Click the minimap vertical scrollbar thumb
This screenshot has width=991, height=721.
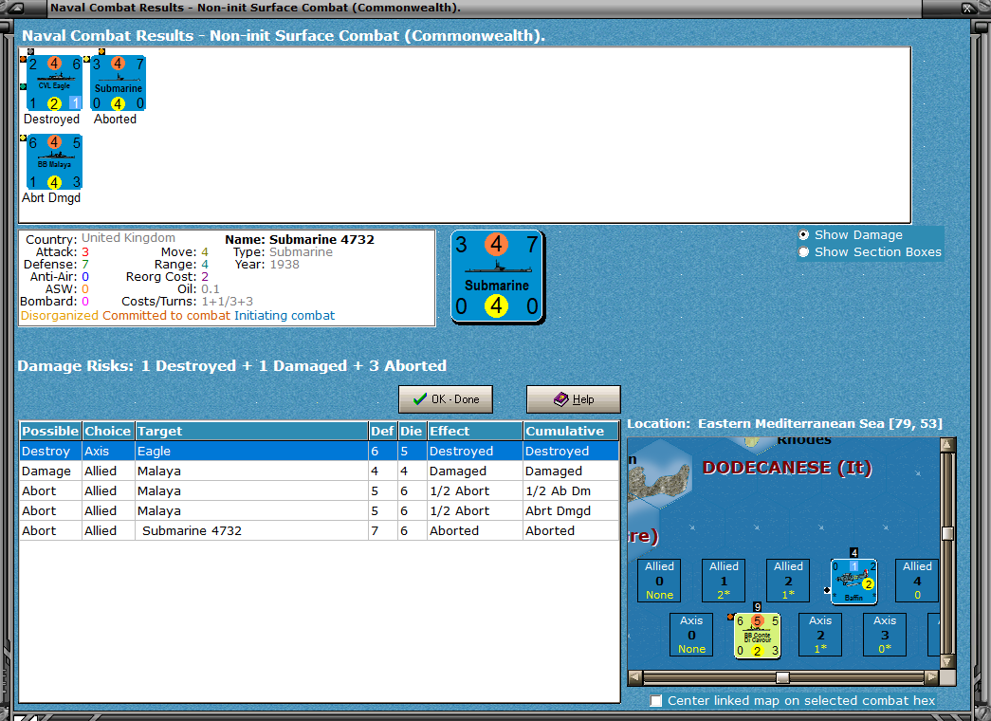point(946,533)
